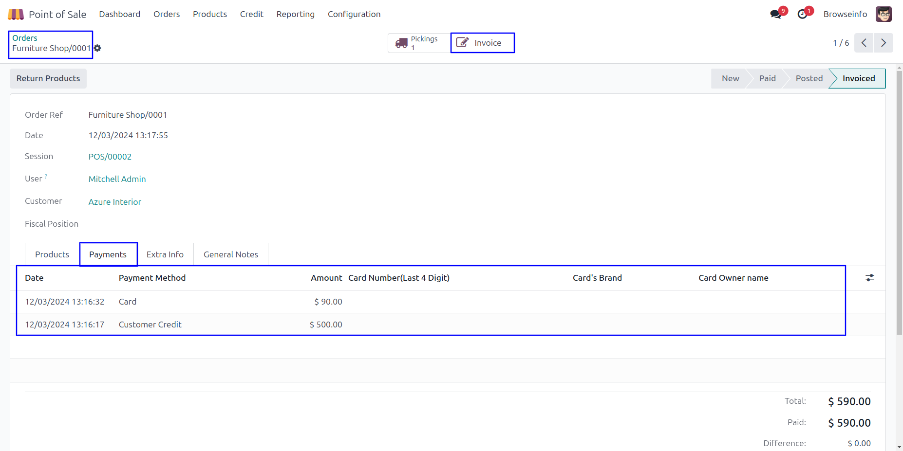Open the Azure Interior customer link
Screen dimensions: 903x451
tap(115, 202)
